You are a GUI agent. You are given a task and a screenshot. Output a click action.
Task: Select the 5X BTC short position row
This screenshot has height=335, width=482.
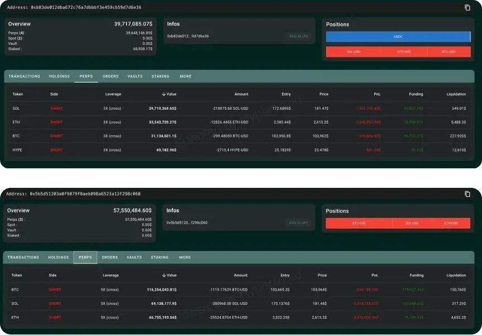240,290
